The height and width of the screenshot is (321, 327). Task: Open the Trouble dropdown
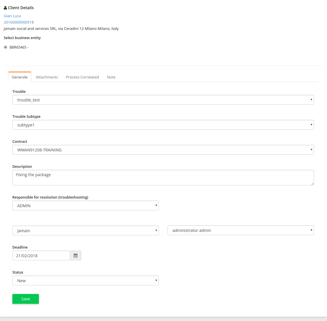point(163,100)
